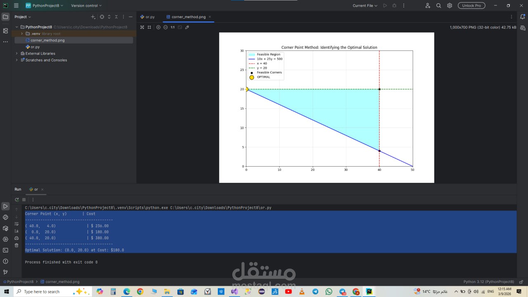
Task: Zoom in on the image preview
Action: coord(158,27)
